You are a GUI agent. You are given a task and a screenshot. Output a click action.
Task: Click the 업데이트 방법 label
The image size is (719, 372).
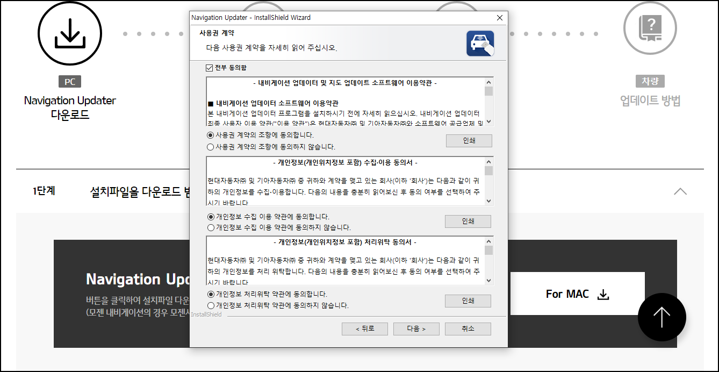(650, 101)
